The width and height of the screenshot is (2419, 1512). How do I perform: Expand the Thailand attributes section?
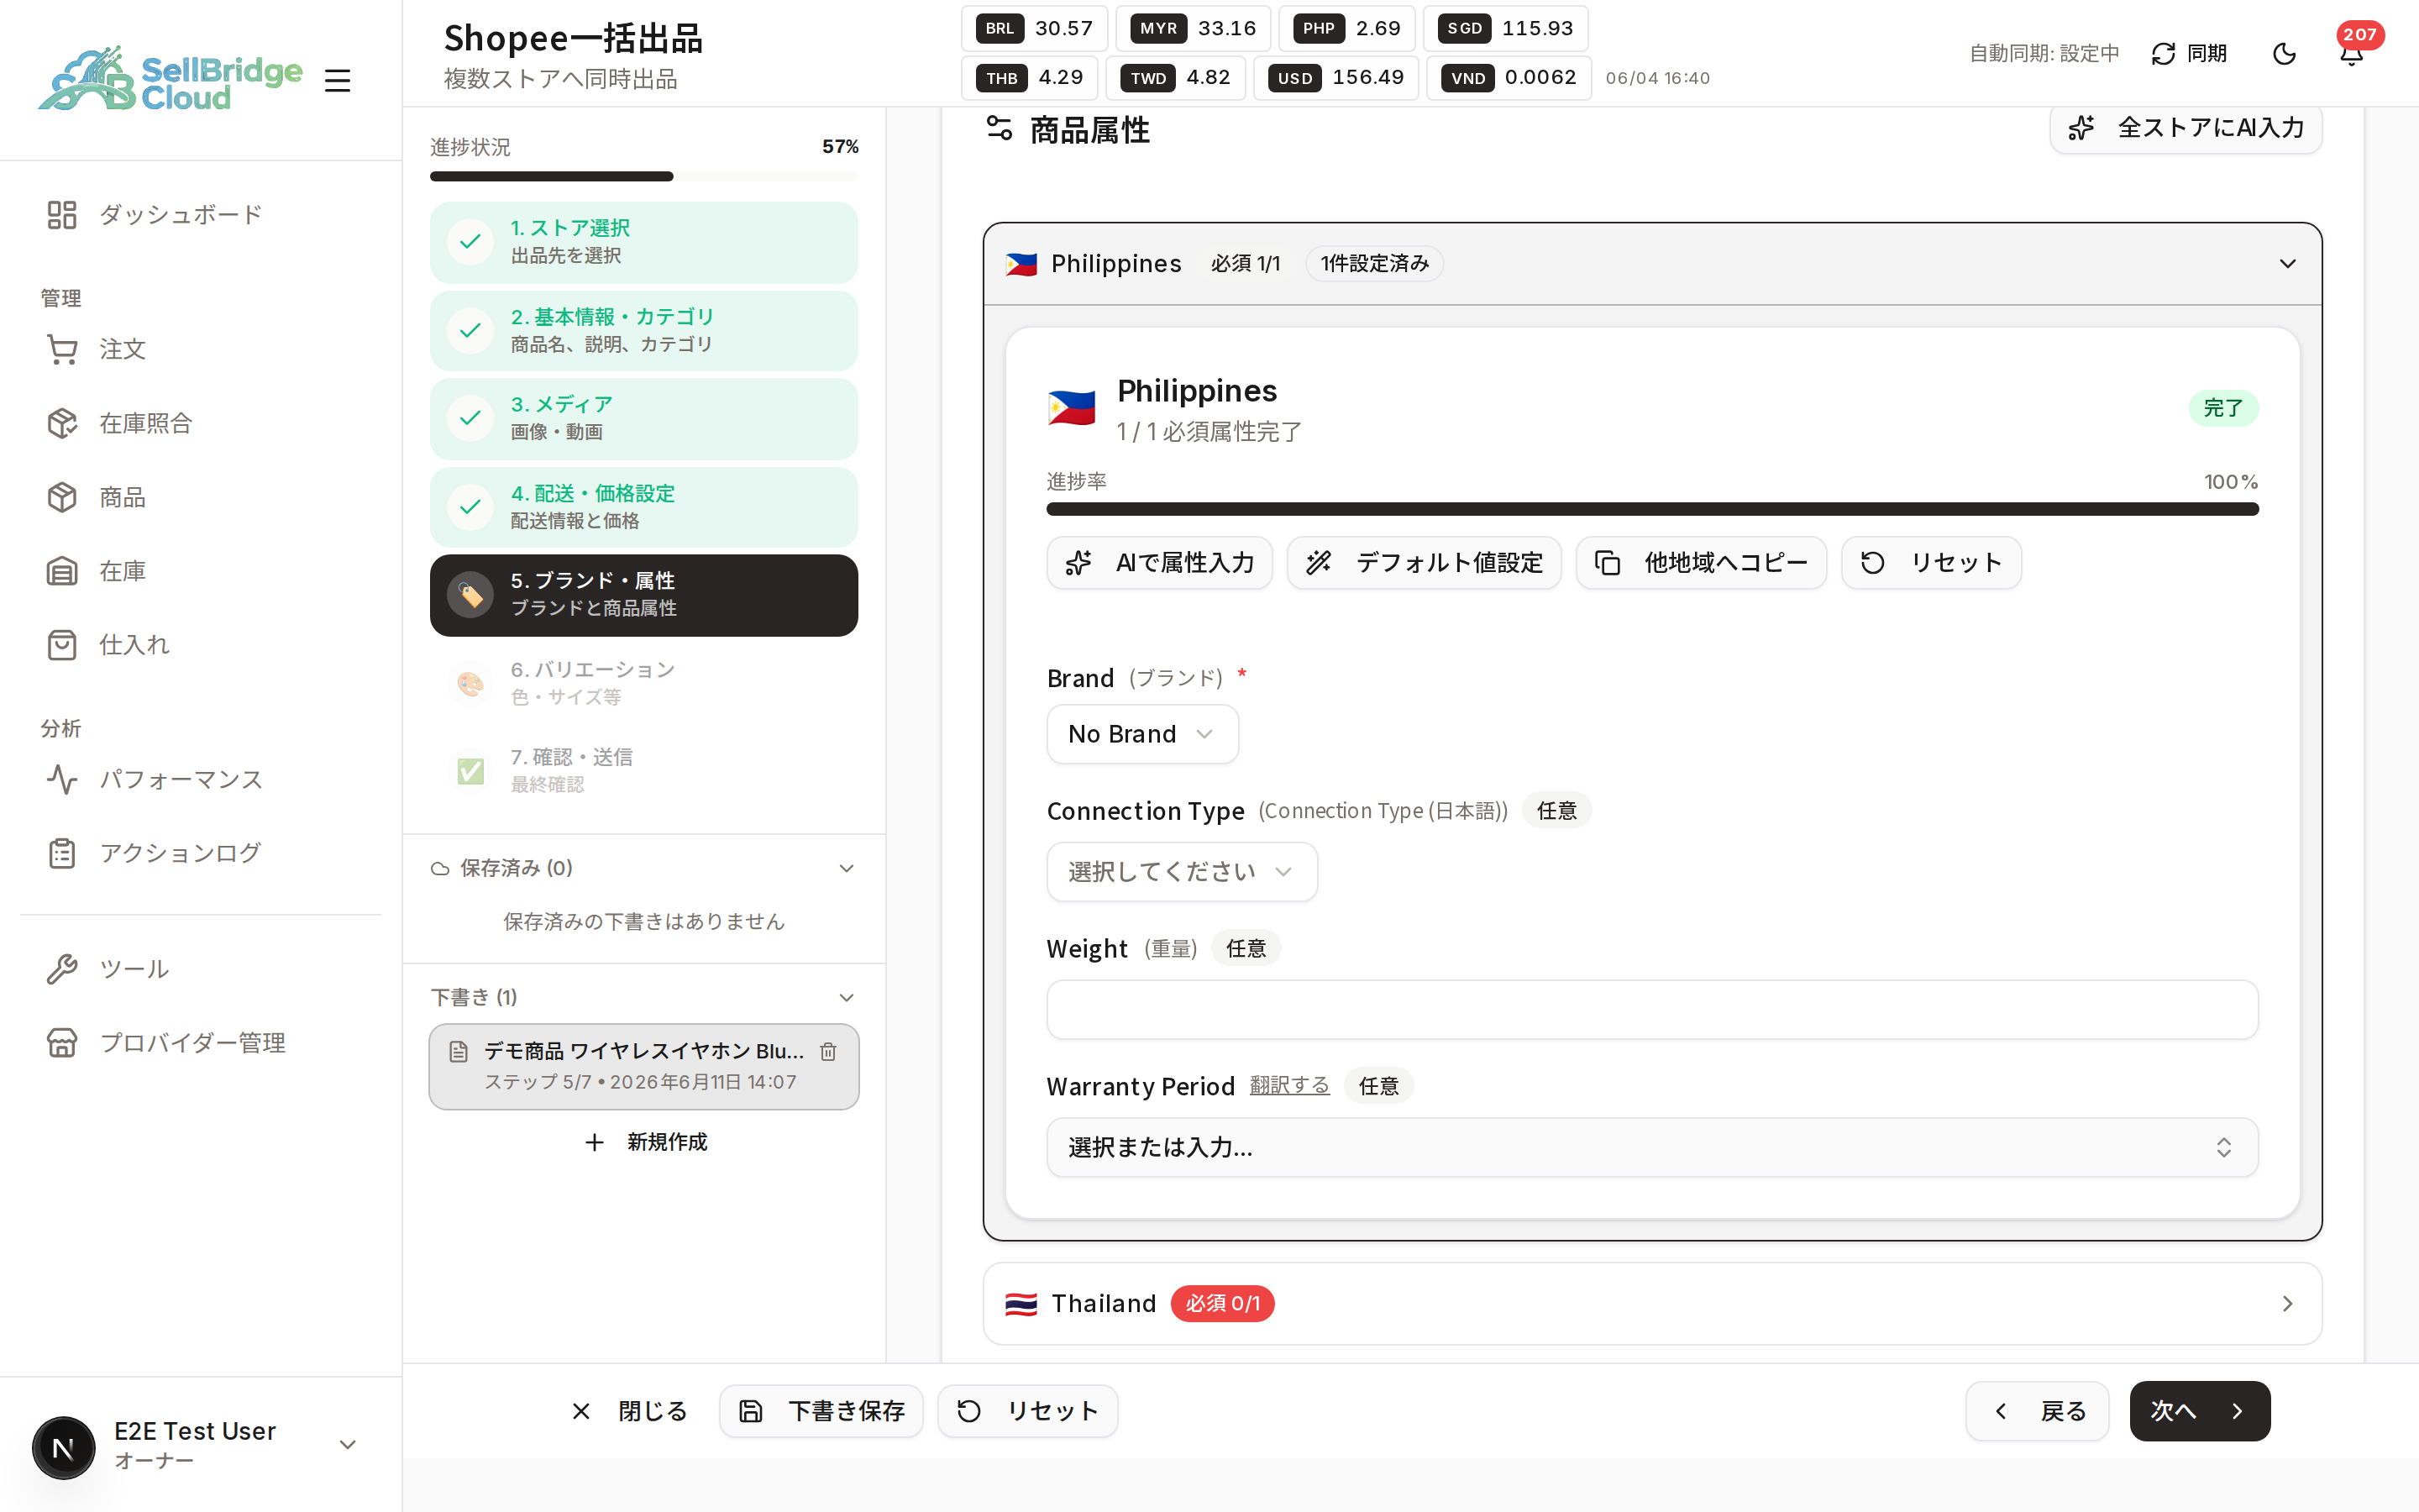pyautogui.click(x=1652, y=1304)
